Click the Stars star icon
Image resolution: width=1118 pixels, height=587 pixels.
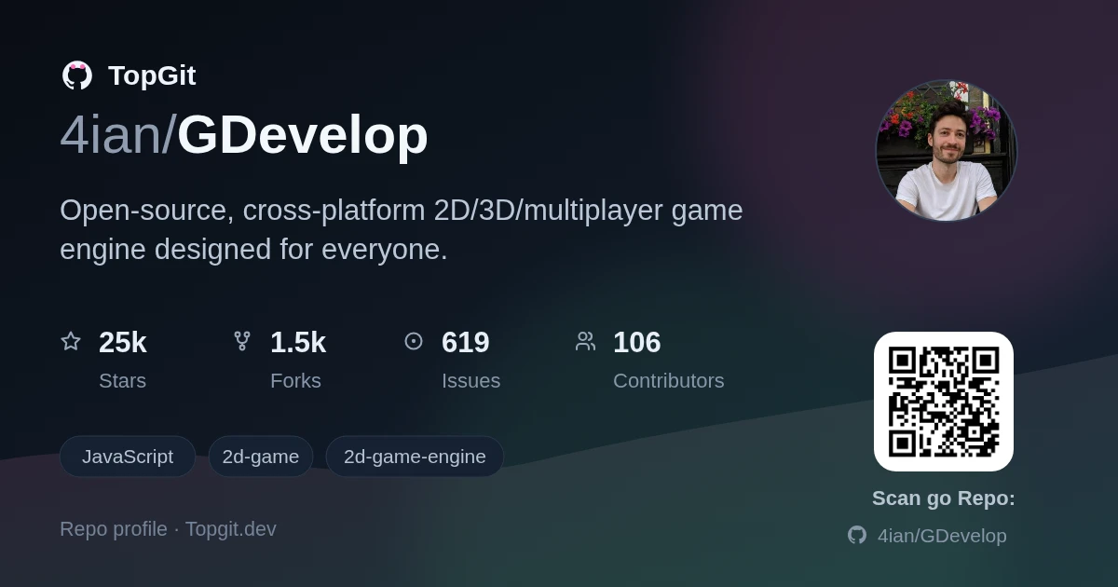(x=71, y=341)
